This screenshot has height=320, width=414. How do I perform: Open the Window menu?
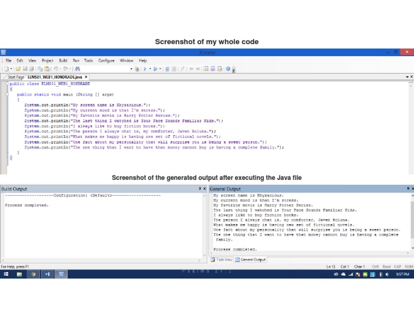click(127, 60)
